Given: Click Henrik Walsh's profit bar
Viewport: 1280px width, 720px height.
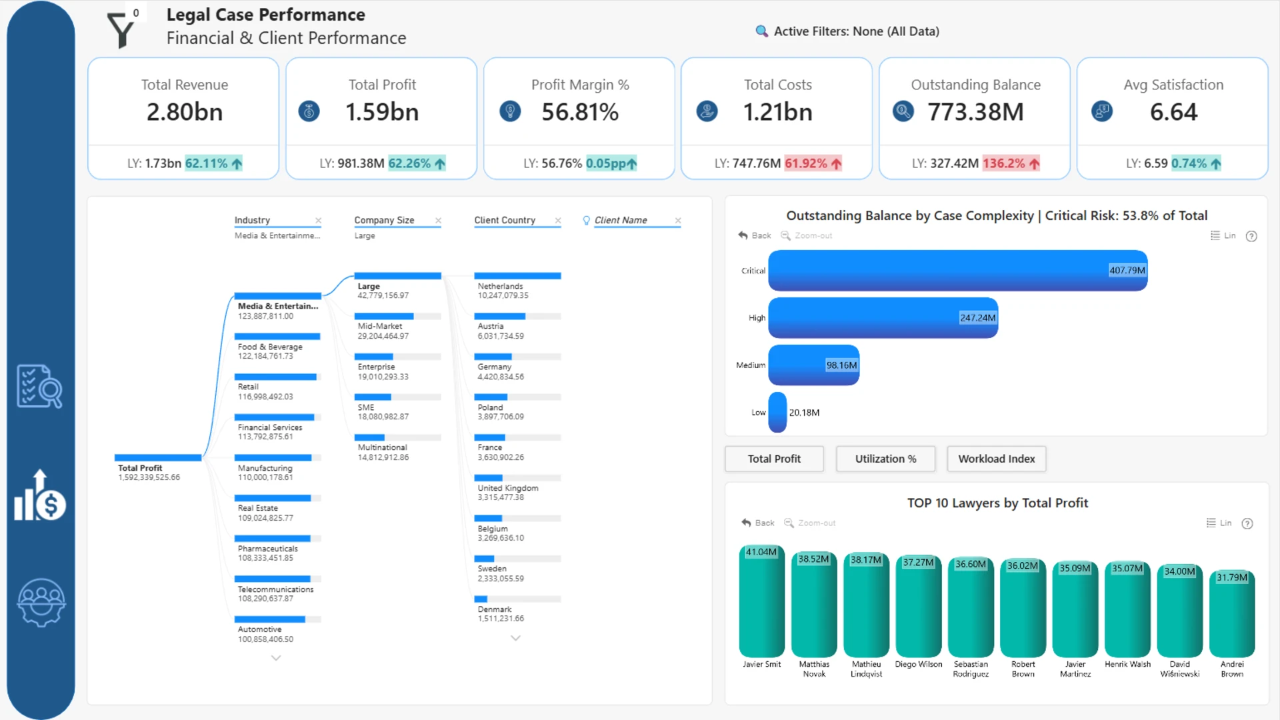Looking at the screenshot, I should tap(1127, 609).
